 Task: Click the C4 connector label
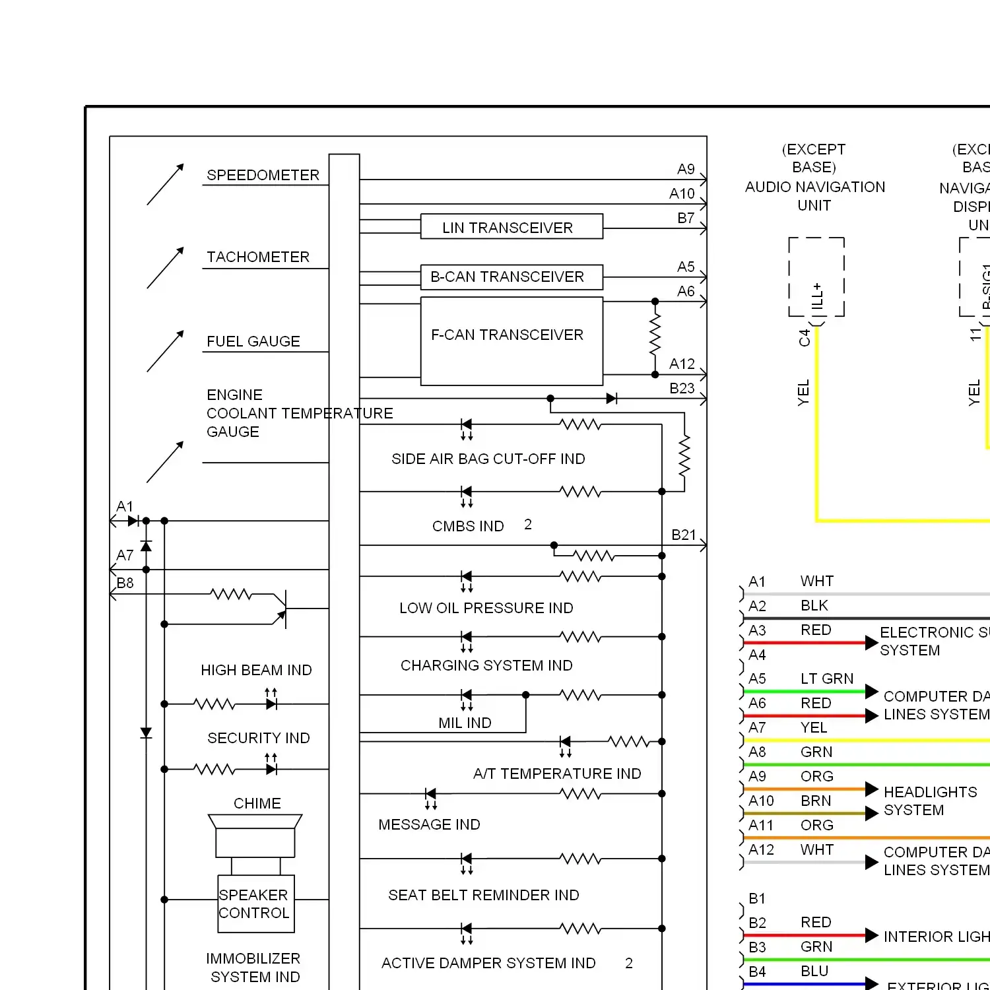click(x=804, y=338)
